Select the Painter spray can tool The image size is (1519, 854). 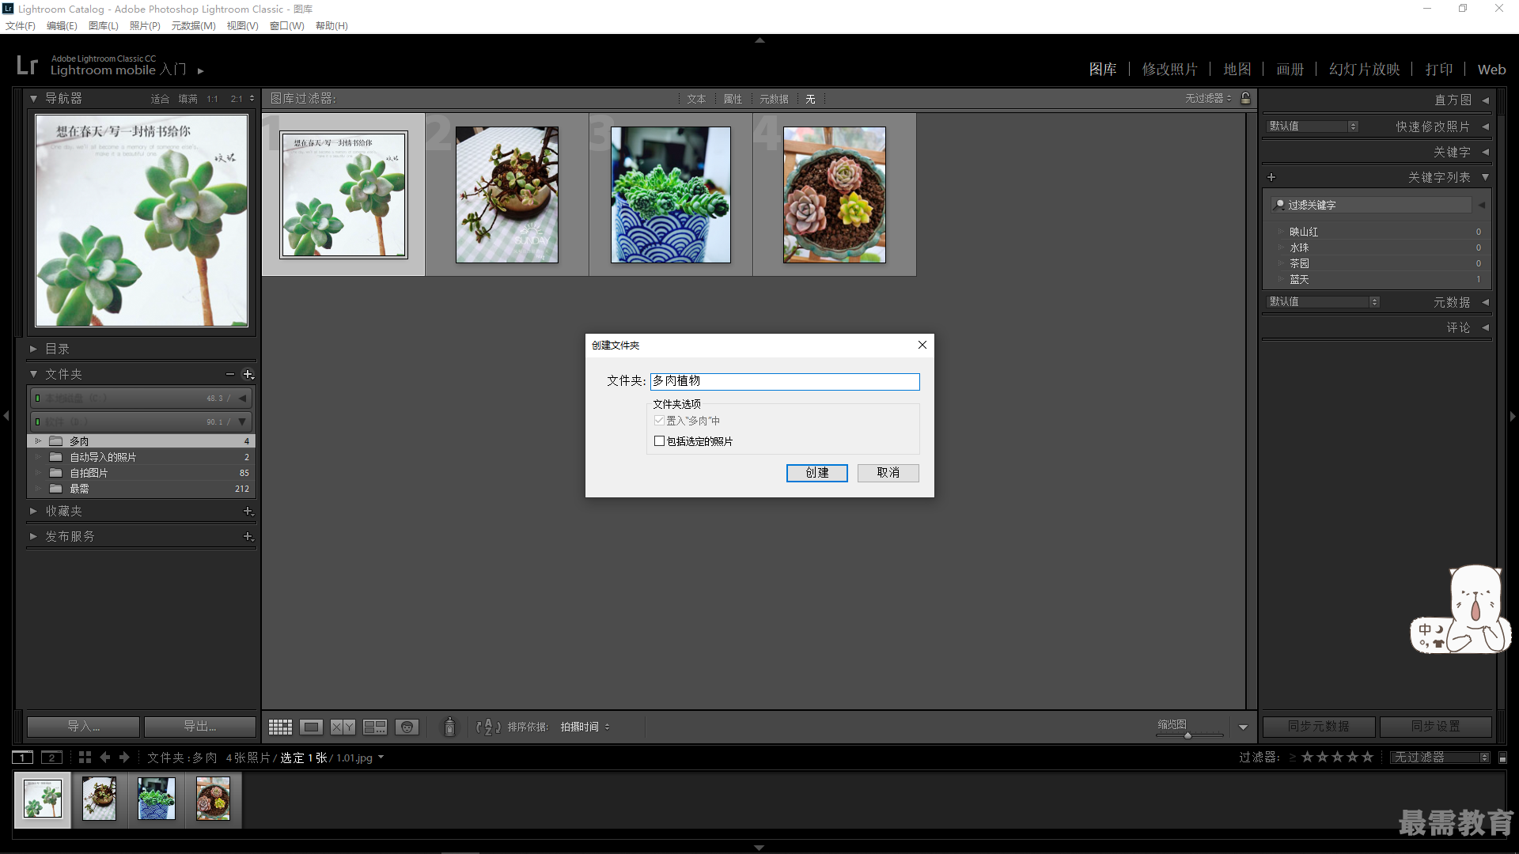pyautogui.click(x=449, y=727)
